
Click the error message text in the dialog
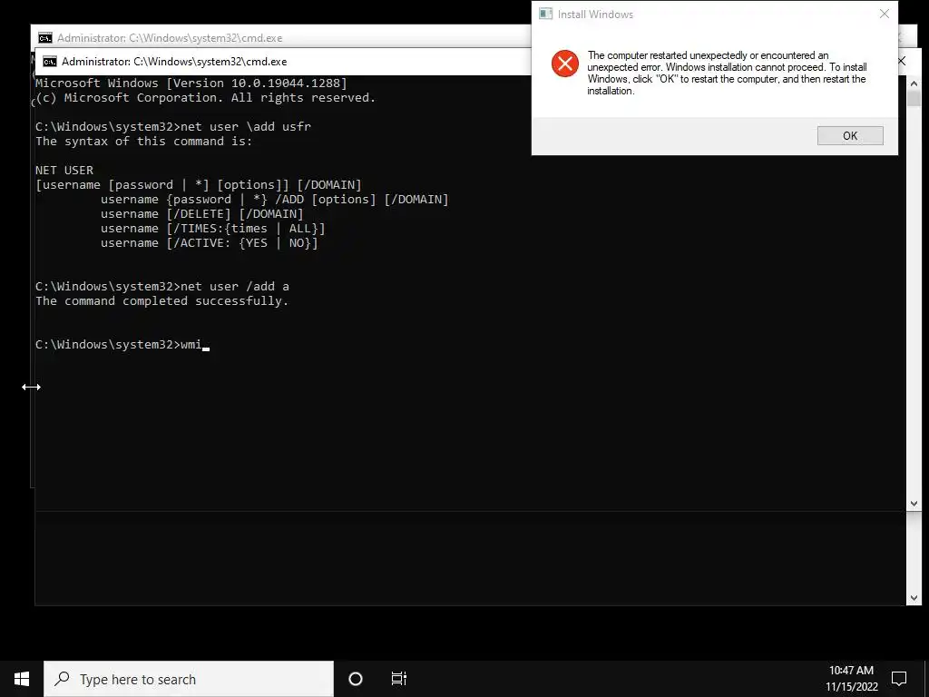coord(727,73)
